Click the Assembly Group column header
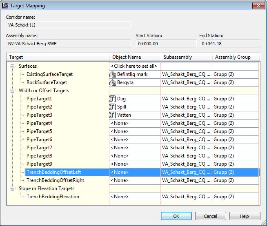The width and height of the screenshot is (267, 226). (x=236, y=57)
